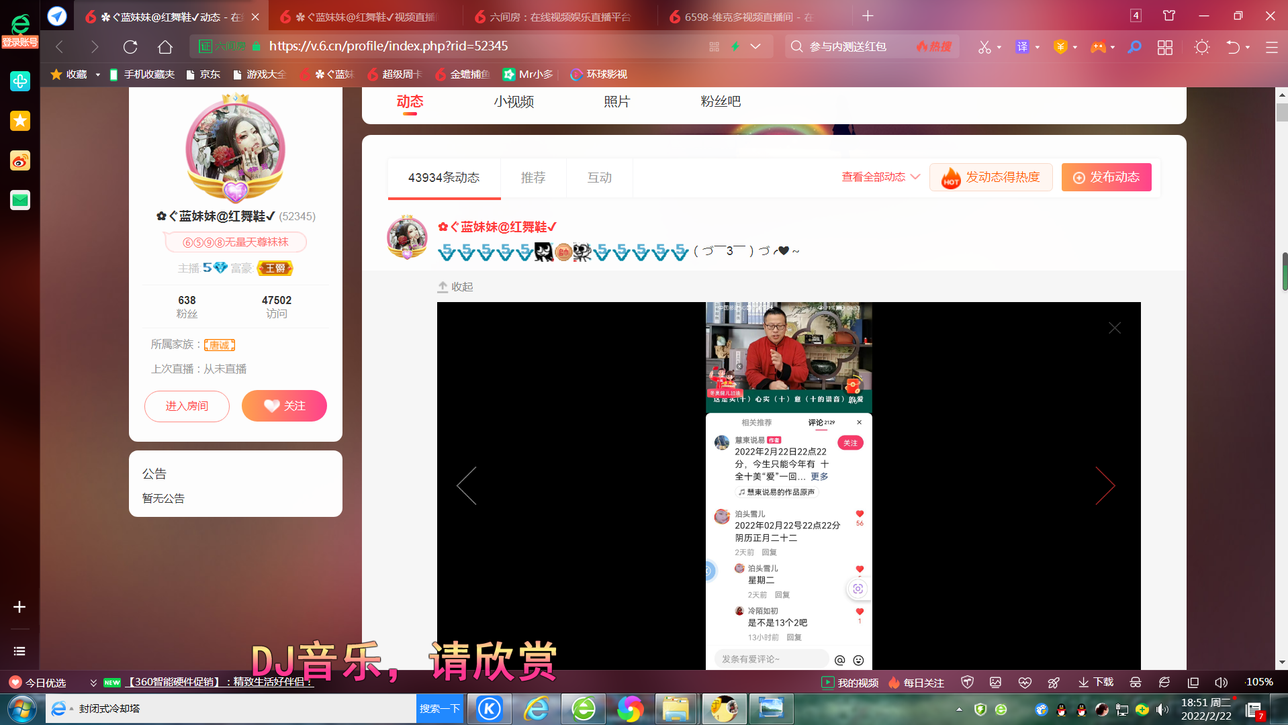Open the scissors tool dropdown arrow
1288x725 pixels.
click(x=999, y=47)
